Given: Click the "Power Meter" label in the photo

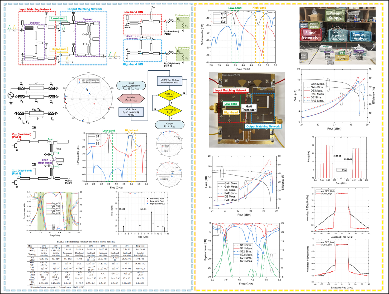Looking at the screenshot, I should pos(304,26).
